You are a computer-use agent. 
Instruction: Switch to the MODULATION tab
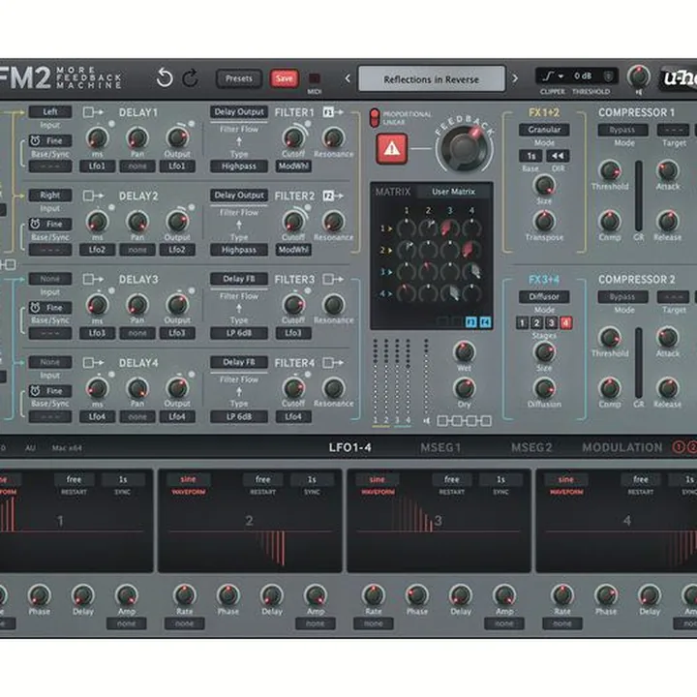tap(622, 447)
